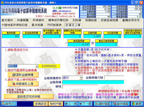Click the 檢核戶號 button
Image resolution: width=144 pixels, height=107 pixels.
click(x=56, y=104)
